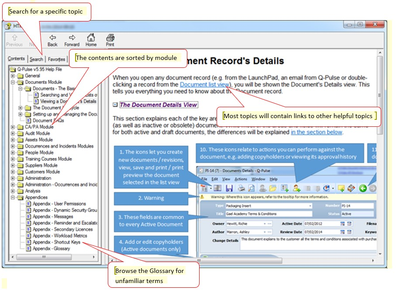Click the new document icon in Documents Details toolbar
The image size is (396, 290).
click(x=204, y=188)
